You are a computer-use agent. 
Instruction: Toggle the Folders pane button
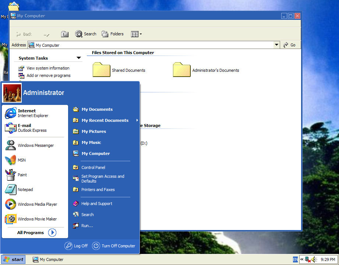[113, 34]
